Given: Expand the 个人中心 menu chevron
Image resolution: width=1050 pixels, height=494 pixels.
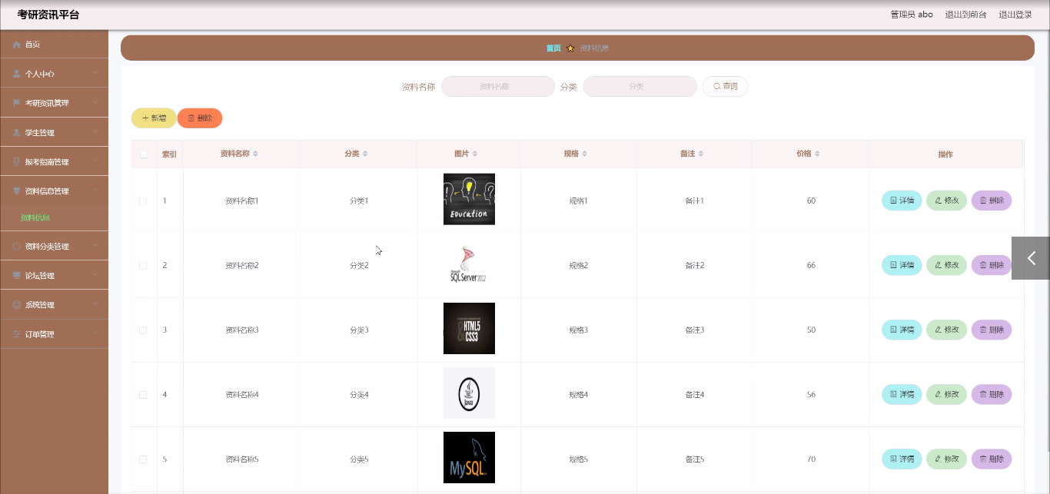Looking at the screenshot, I should [95, 74].
